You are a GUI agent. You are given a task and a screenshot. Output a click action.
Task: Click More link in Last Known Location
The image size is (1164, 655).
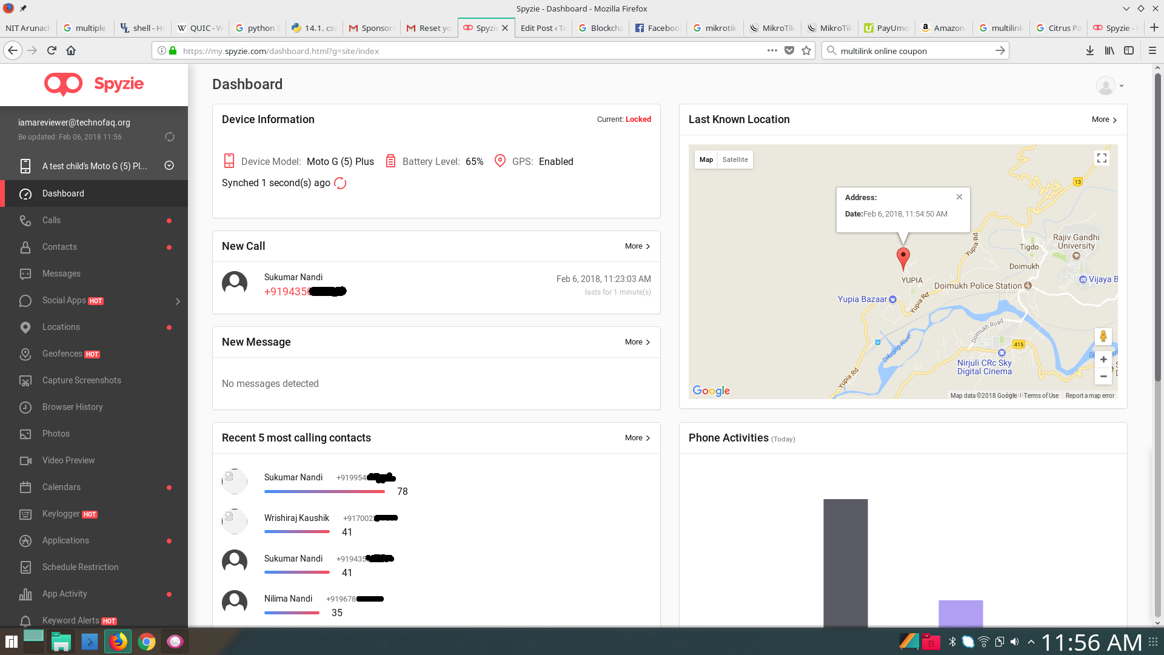click(x=1104, y=119)
